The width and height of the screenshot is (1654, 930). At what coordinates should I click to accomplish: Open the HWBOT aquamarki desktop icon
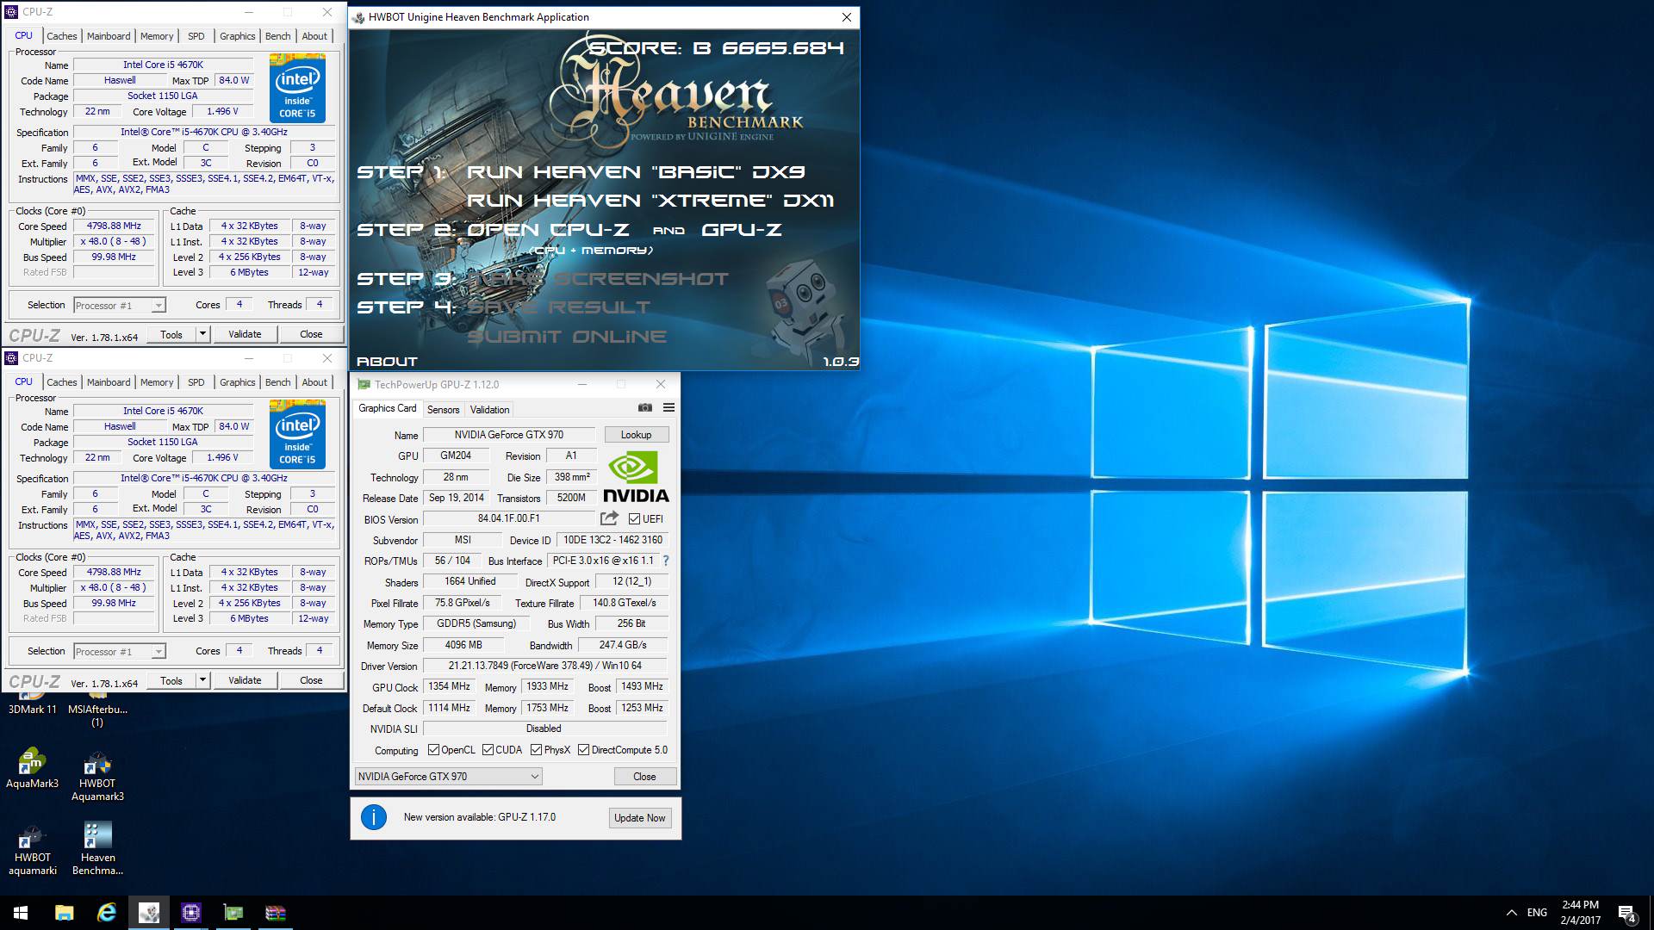[32, 849]
